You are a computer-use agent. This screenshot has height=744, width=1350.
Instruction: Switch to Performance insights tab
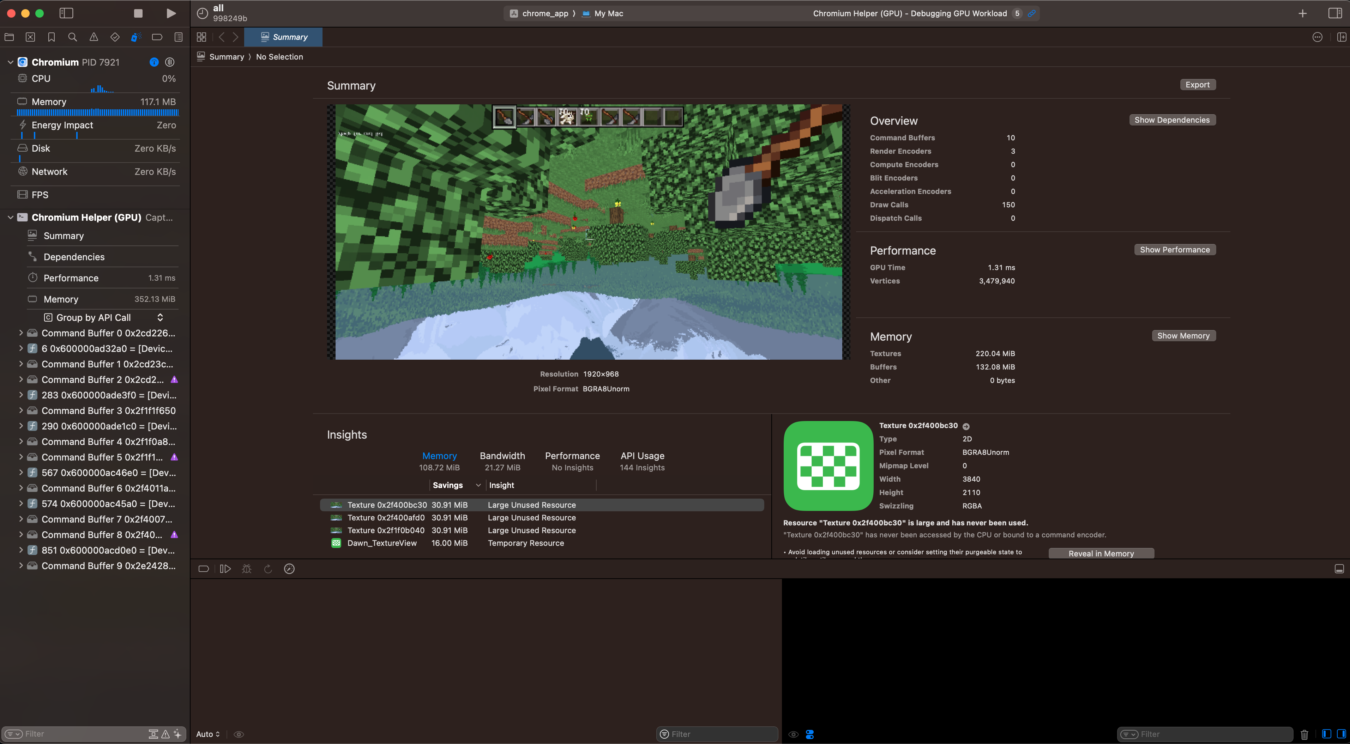coord(572,461)
